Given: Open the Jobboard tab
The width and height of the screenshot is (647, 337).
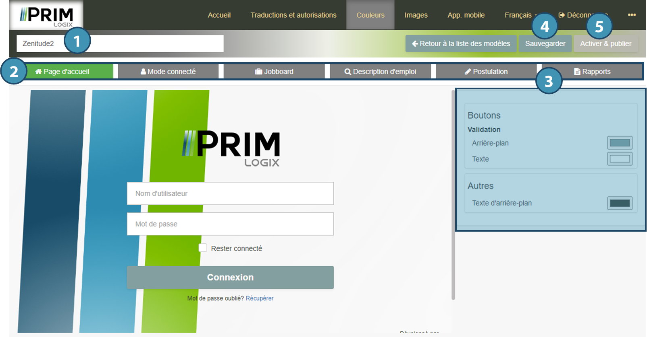Looking at the screenshot, I should (x=274, y=72).
